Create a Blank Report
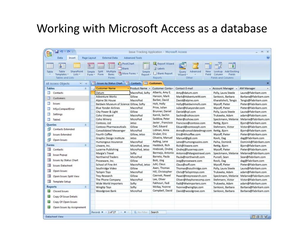 point(163,74)
